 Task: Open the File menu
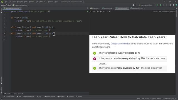point(6,2)
